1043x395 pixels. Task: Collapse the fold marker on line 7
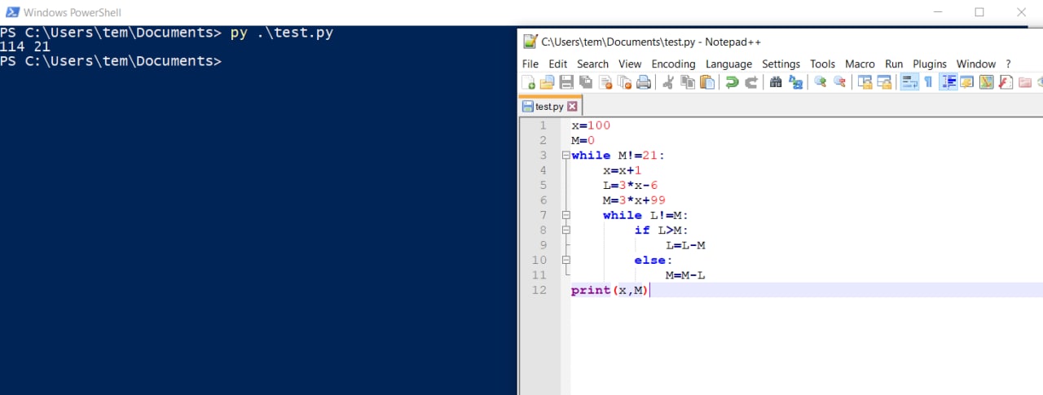click(566, 215)
